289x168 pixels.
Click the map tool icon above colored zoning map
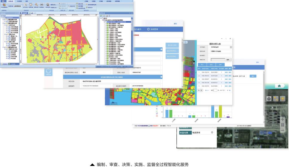click(x=186, y=42)
